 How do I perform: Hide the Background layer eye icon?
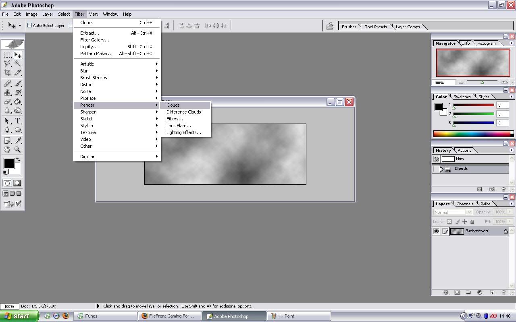436,231
